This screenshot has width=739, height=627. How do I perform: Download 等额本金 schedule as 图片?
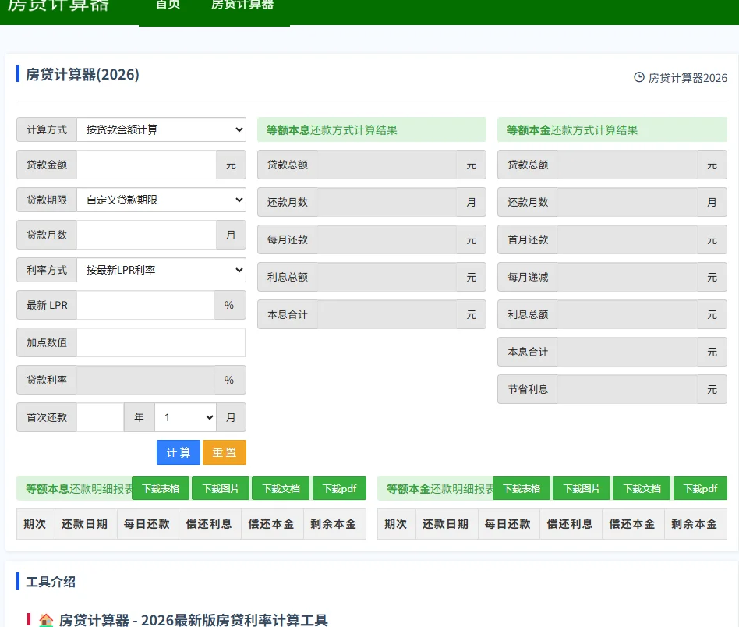581,487
